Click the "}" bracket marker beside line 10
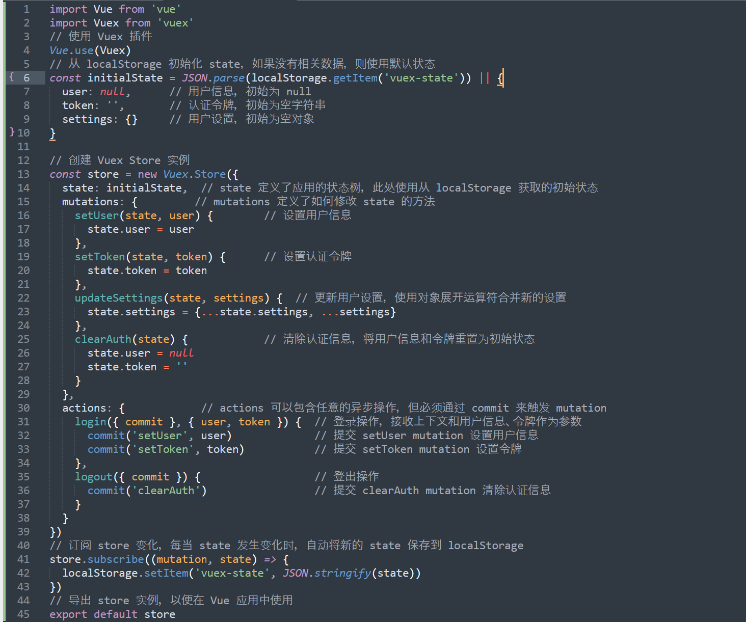The width and height of the screenshot is (746, 622). click(x=12, y=132)
